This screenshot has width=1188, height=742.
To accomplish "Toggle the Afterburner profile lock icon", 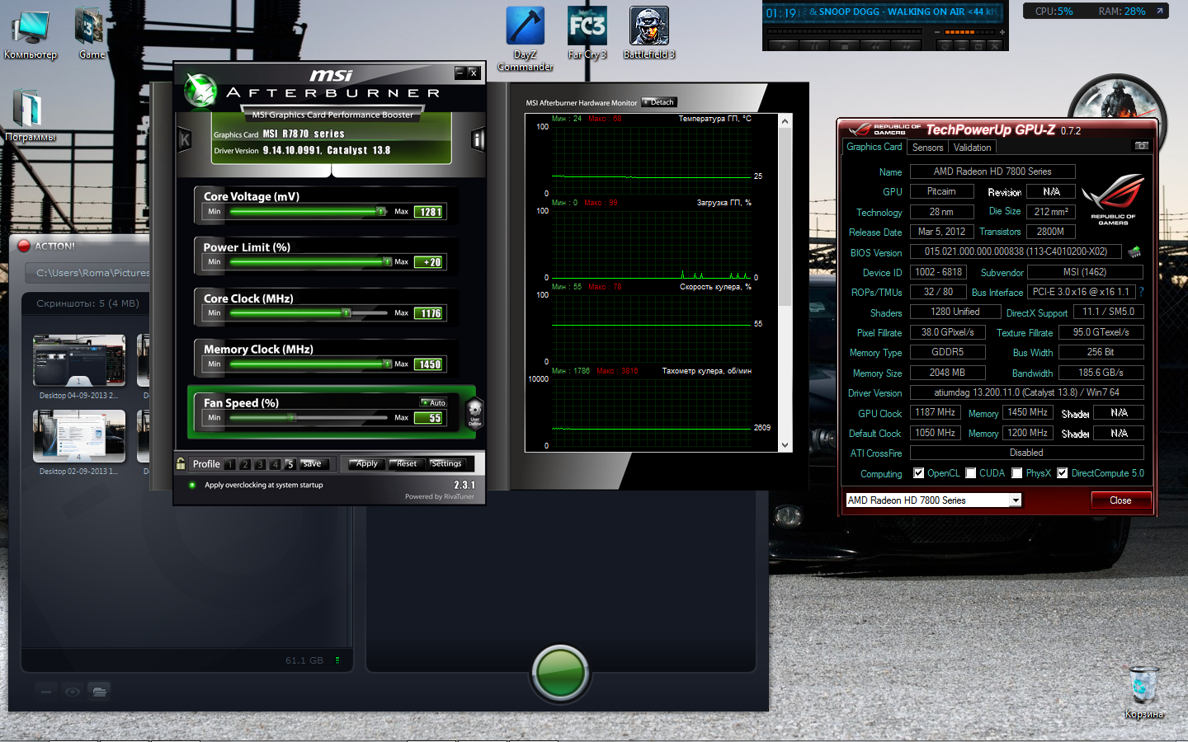I will pyautogui.click(x=181, y=463).
